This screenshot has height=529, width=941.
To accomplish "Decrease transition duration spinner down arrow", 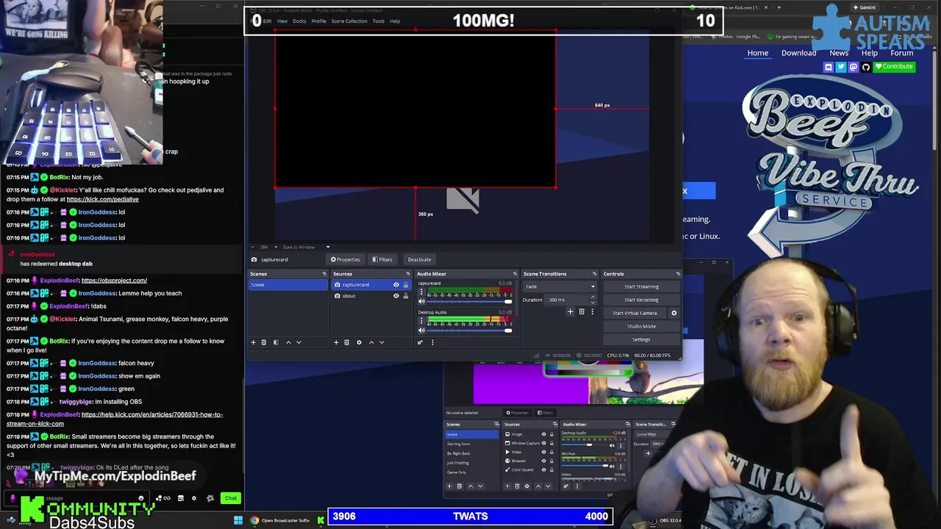I will 593,302.
